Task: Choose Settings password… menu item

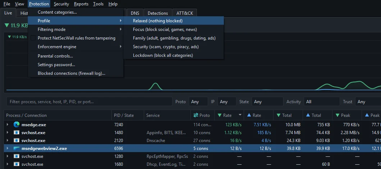Action: (x=75, y=65)
